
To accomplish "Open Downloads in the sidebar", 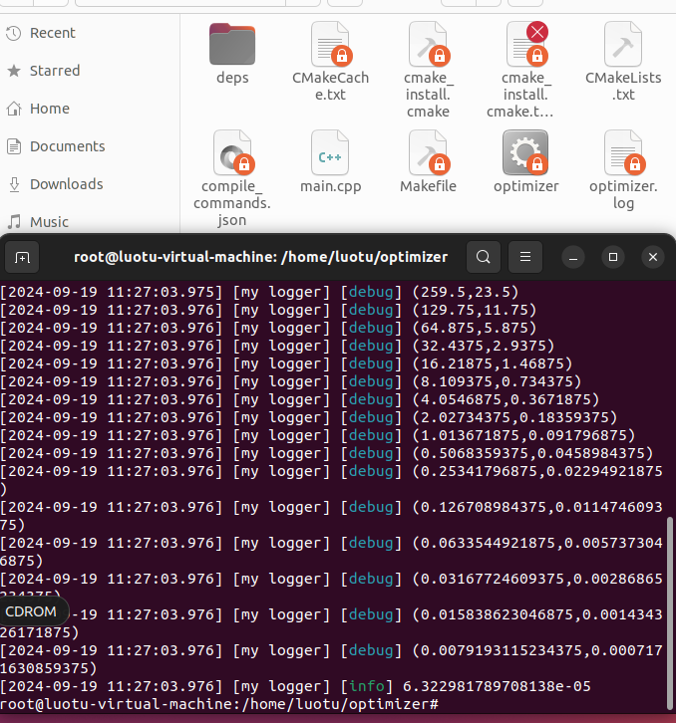I will point(66,184).
